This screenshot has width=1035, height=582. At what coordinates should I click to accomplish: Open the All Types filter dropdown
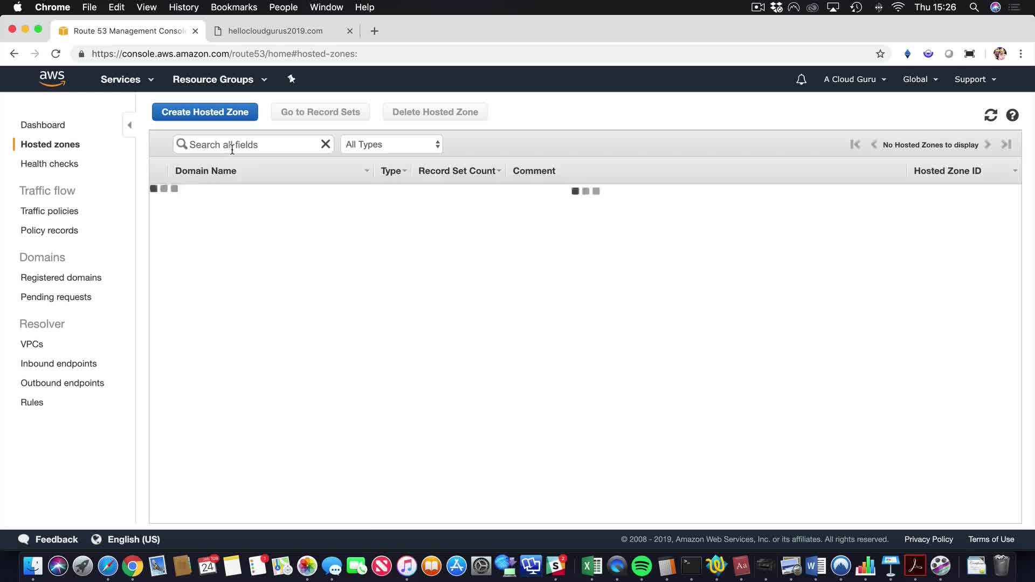click(392, 144)
